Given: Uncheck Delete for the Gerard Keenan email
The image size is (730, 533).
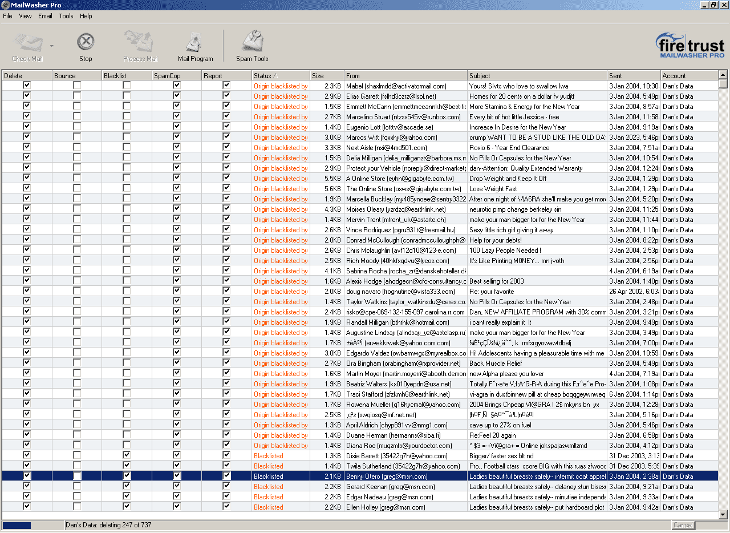Looking at the screenshot, I should (27, 486).
